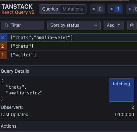Click the up arrow in the Asc button

(119, 25)
